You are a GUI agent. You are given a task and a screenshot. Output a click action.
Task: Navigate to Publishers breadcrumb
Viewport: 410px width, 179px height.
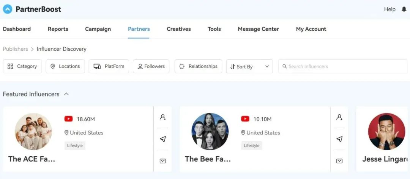(x=16, y=49)
